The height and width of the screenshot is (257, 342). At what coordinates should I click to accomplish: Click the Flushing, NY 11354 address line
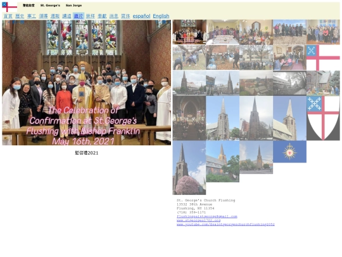pyautogui.click(x=196, y=208)
